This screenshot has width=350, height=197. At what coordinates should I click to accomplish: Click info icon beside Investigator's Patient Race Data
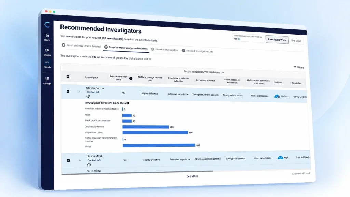click(x=128, y=103)
